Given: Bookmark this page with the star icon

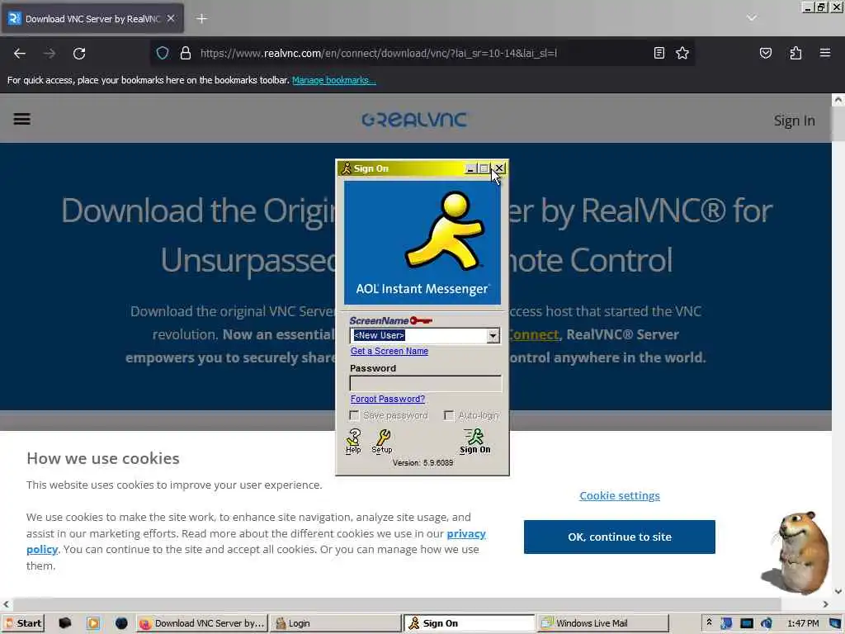Looking at the screenshot, I should pos(682,53).
